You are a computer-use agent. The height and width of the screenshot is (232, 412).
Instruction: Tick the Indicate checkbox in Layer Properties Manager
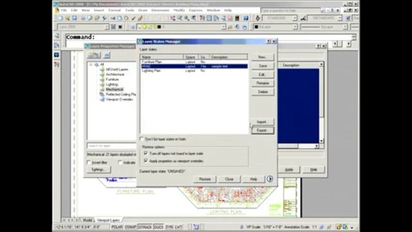click(120, 162)
